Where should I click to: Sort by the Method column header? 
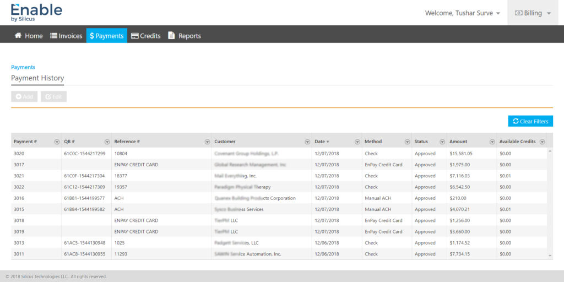(373, 142)
